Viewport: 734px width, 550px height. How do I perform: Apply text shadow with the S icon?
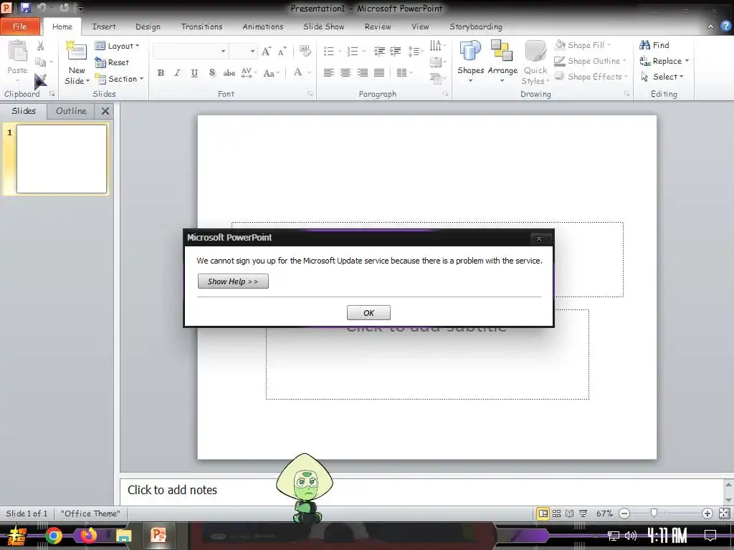coord(212,72)
